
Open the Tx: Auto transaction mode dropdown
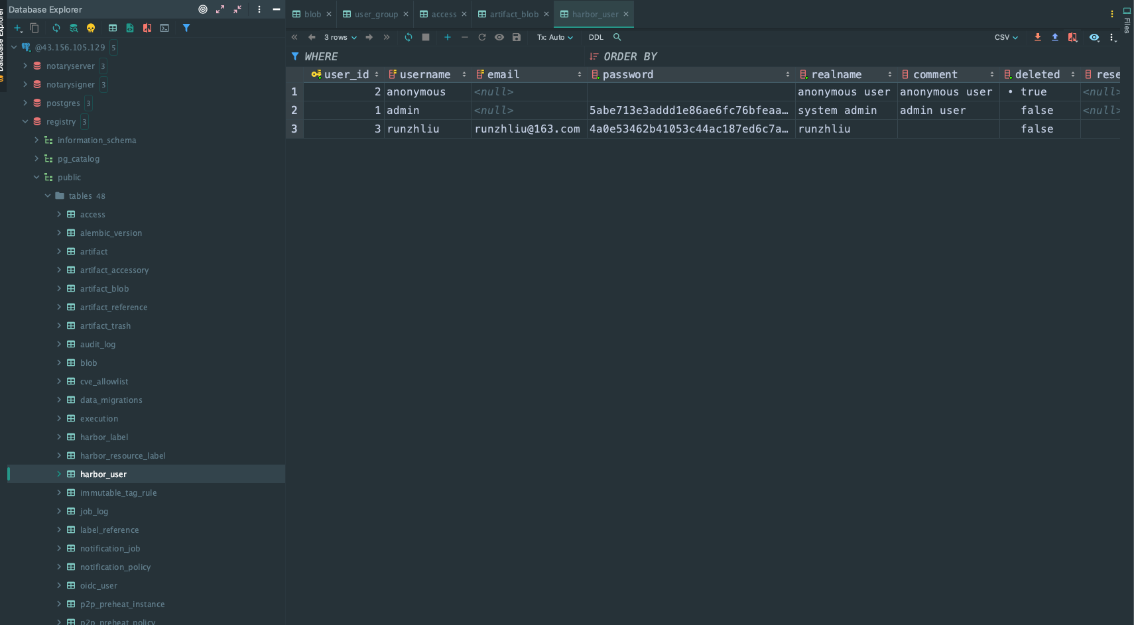[555, 37]
